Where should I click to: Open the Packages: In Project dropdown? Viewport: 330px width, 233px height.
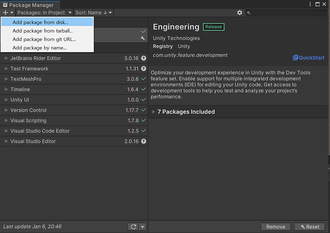pyautogui.click(x=44, y=13)
